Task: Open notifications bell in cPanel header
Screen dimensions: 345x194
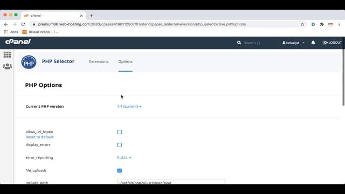Action: (x=313, y=43)
